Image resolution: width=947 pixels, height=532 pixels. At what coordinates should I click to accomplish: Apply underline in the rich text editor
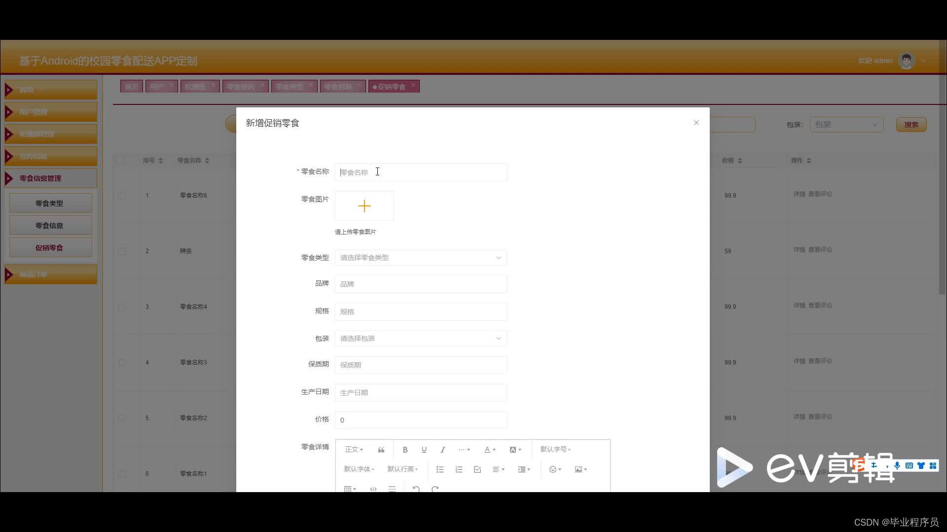(424, 450)
